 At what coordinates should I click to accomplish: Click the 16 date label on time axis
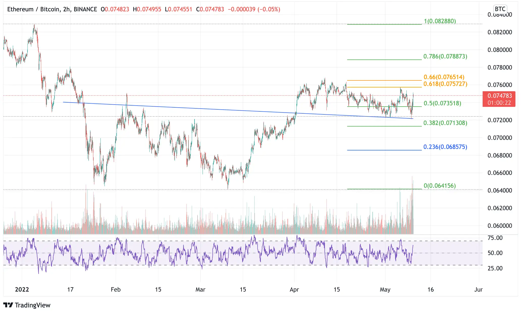coord(430,289)
